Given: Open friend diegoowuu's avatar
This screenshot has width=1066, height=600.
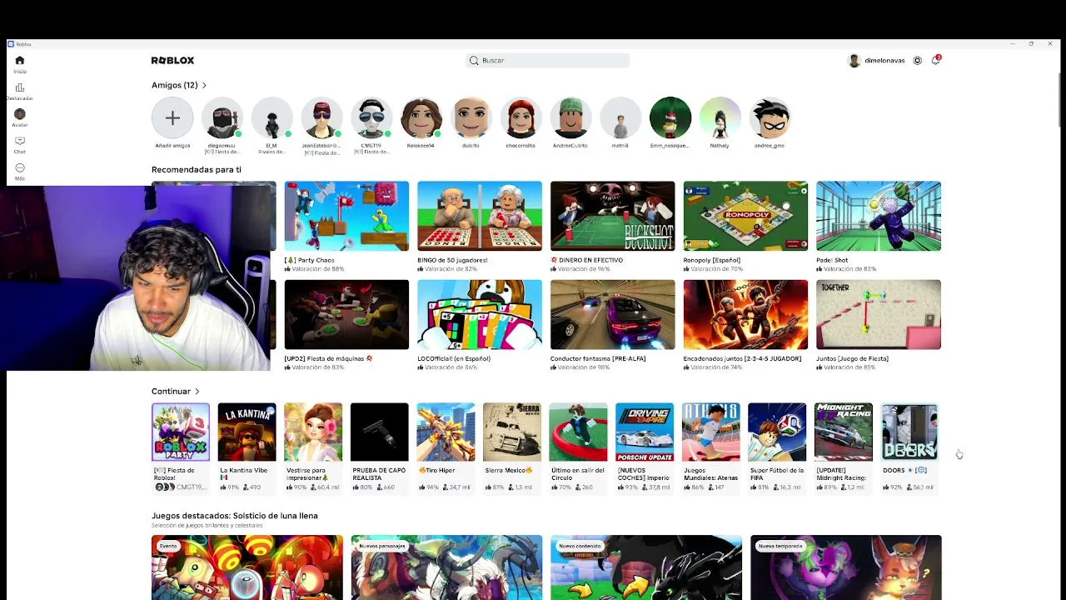Looking at the screenshot, I should point(222,118).
